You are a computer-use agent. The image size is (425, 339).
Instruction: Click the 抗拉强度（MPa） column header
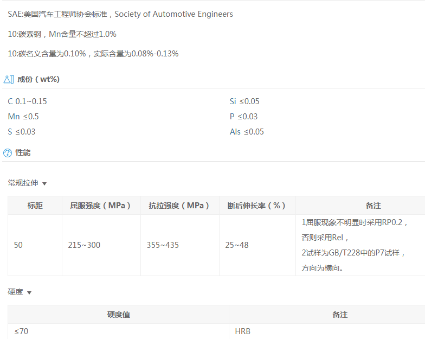[179, 206]
